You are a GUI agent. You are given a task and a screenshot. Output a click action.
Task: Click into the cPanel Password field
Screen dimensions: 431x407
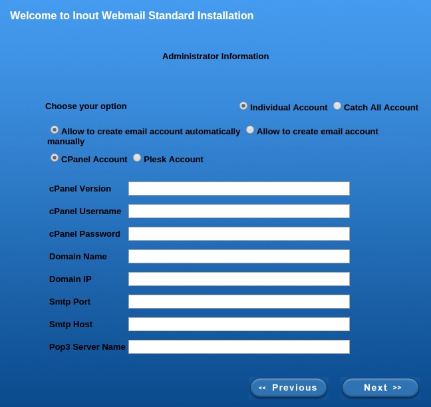pos(239,233)
